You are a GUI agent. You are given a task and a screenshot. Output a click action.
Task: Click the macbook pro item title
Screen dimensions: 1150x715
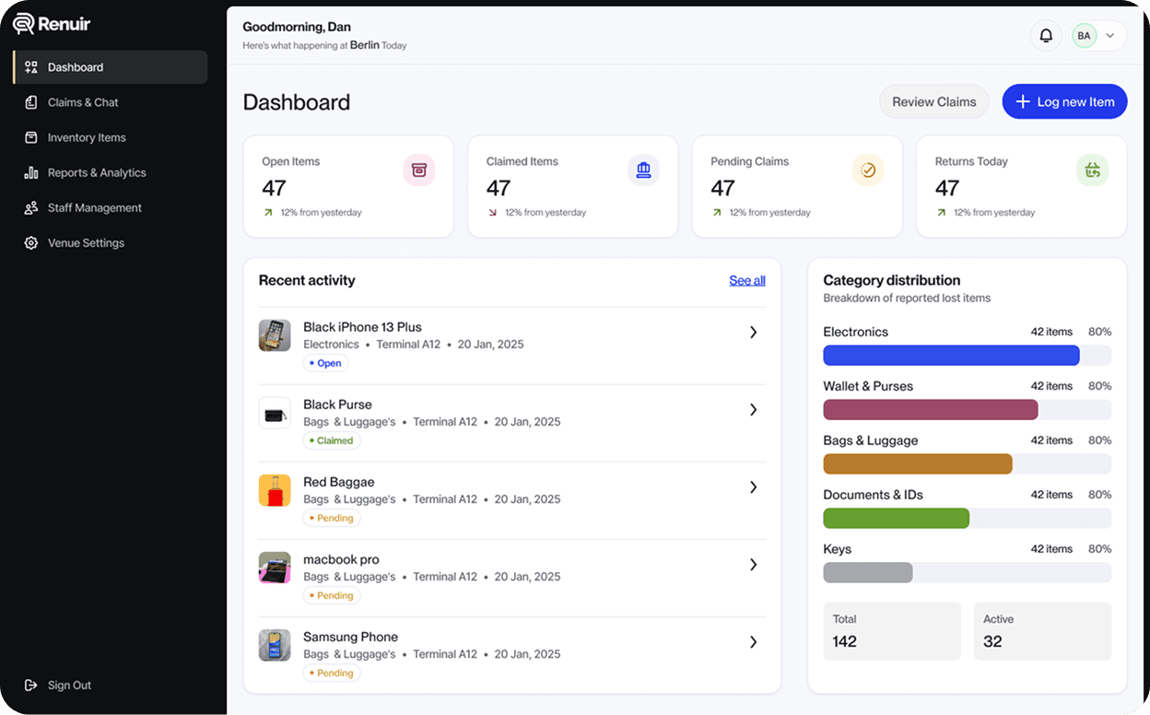(x=341, y=559)
